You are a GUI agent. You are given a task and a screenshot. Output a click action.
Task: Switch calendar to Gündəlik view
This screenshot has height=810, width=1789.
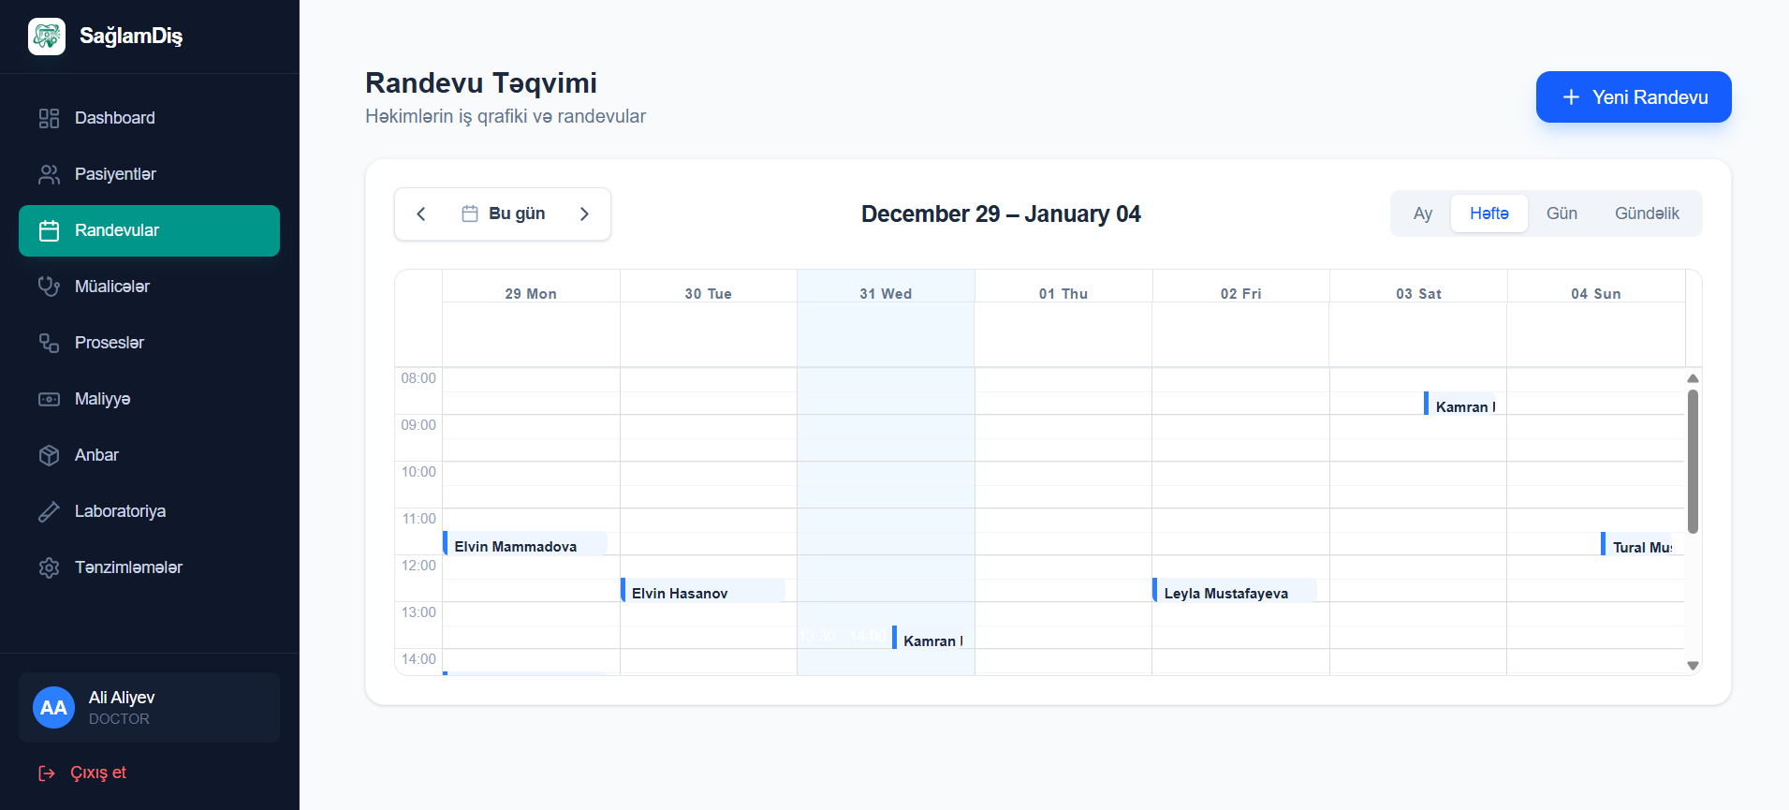click(x=1647, y=214)
